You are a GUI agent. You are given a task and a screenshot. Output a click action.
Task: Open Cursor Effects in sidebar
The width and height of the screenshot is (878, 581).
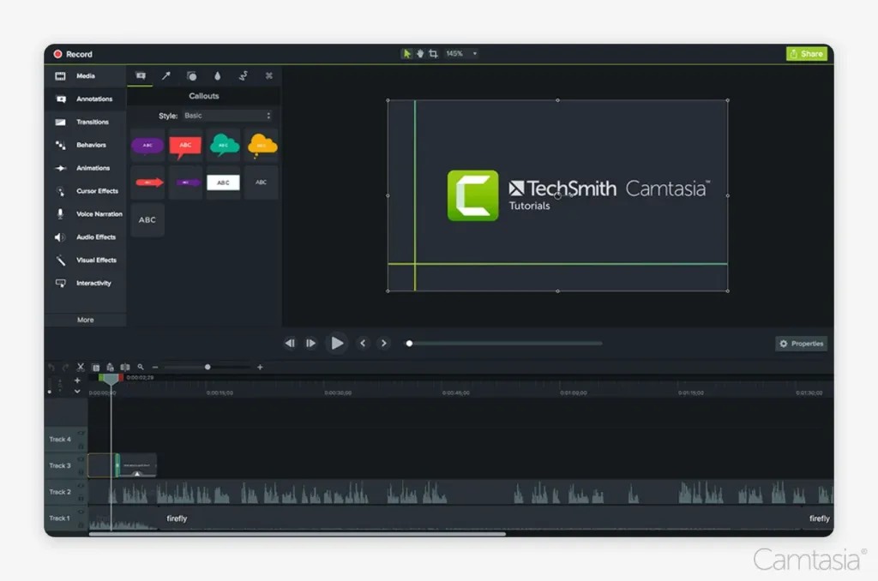[x=86, y=191]
